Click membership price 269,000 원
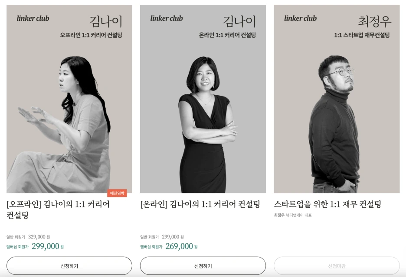The image size is (406, 277). 181,246
